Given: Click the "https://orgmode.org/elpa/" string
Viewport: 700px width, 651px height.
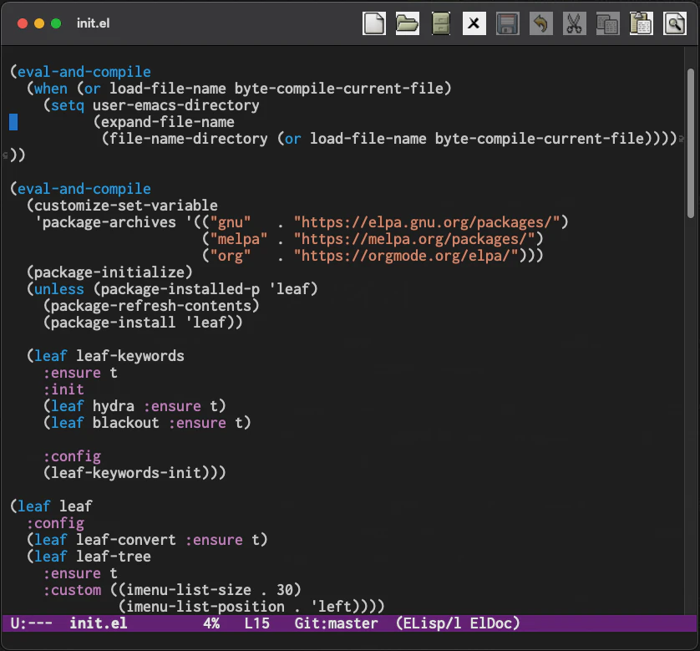Looking at the screenshot, I should pos(405,256).
